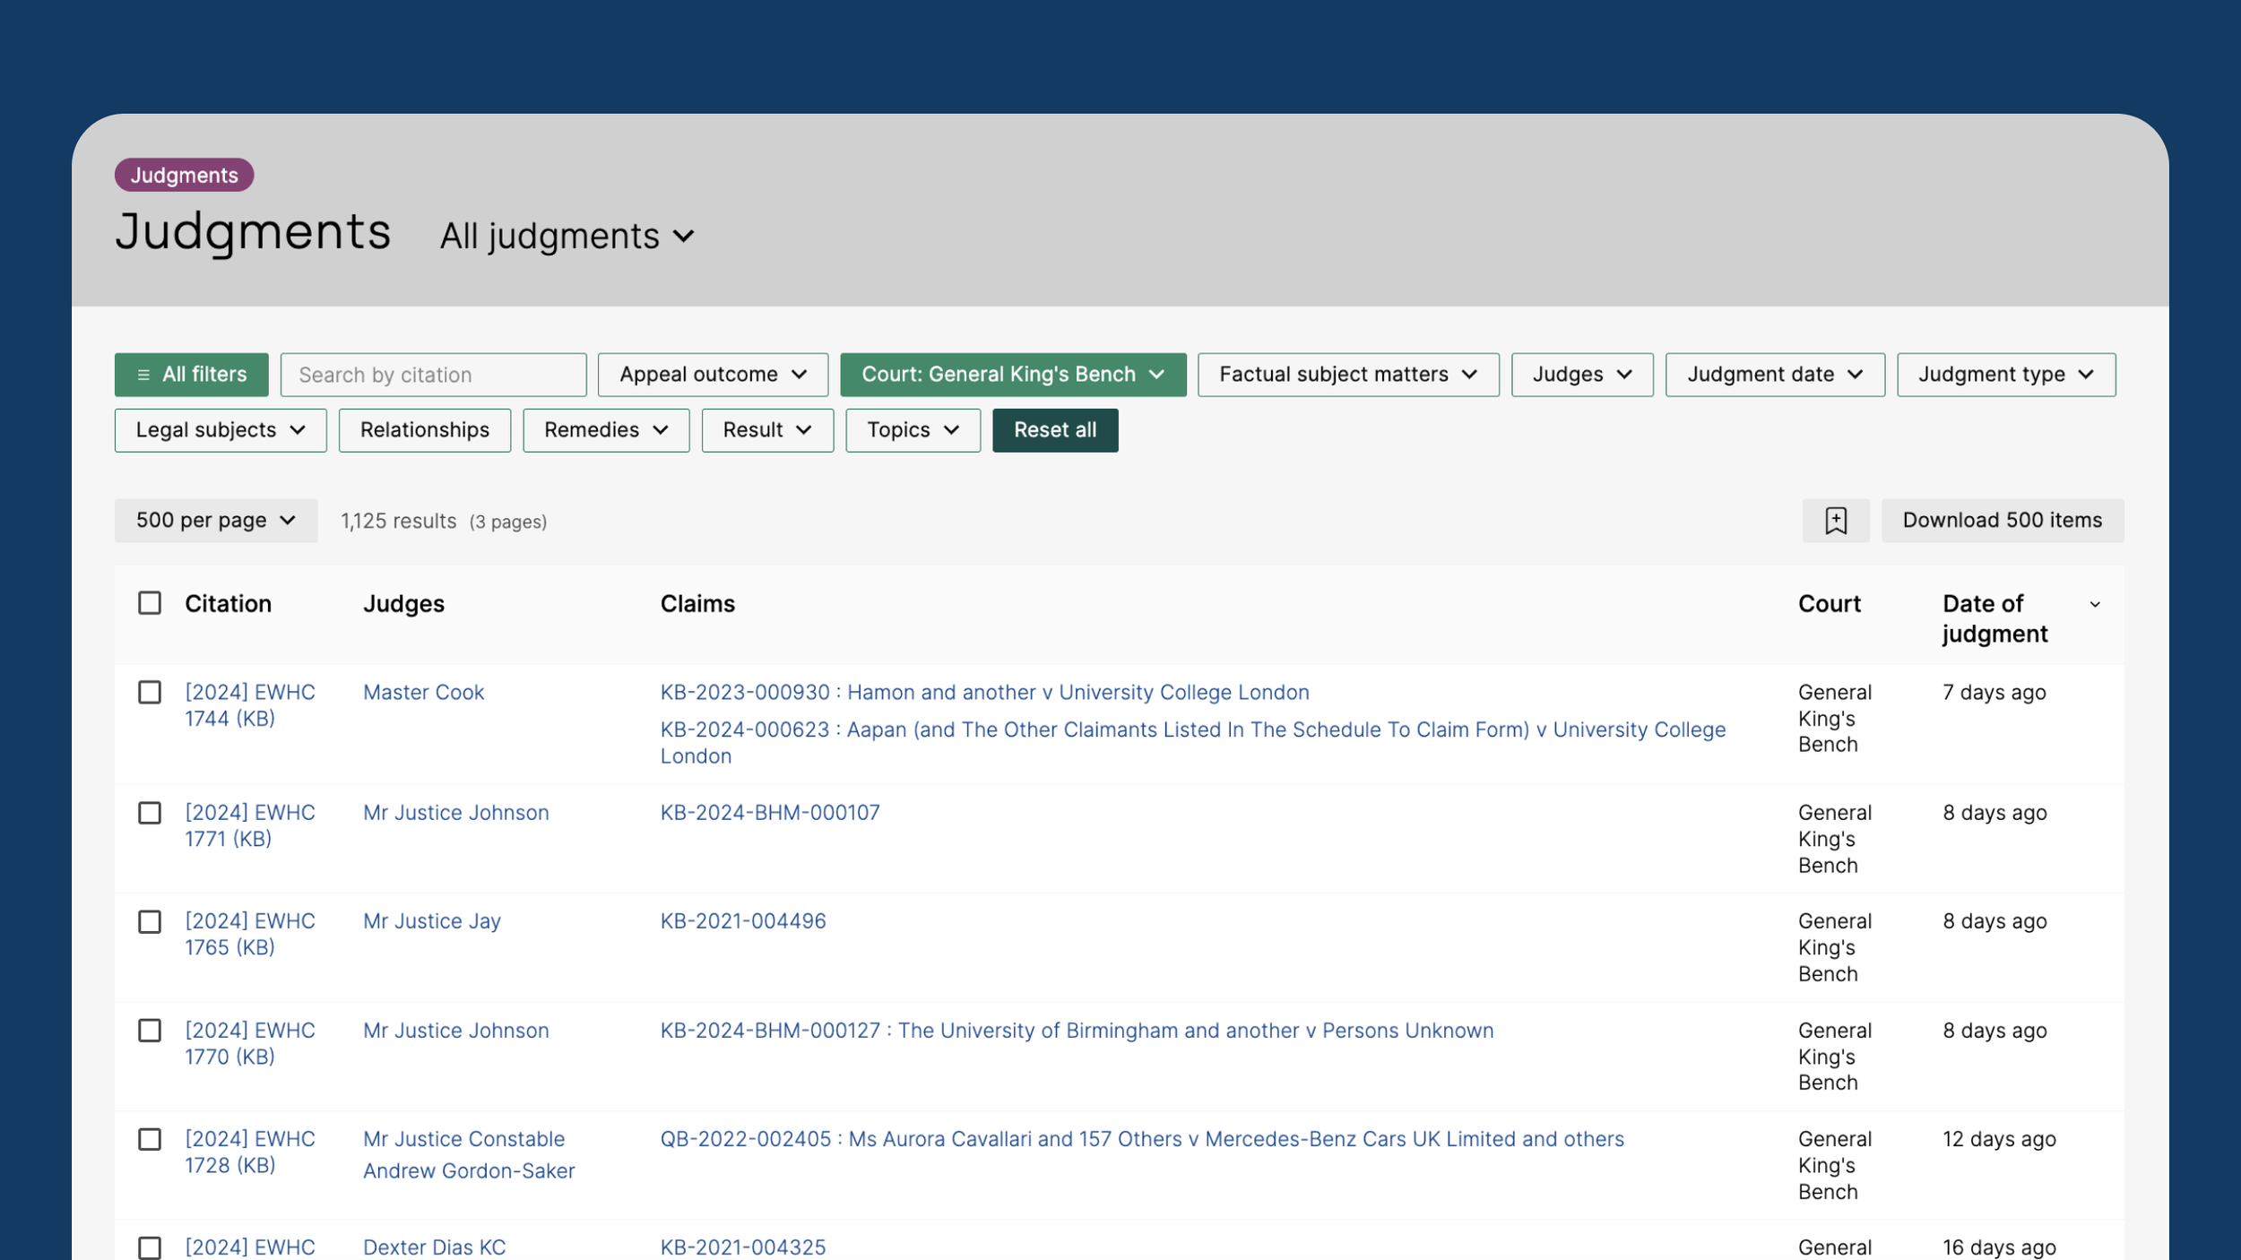
Task: Click the Date of judgment sort arrow
Action: pyautogui.click(x=2094, y=605)
